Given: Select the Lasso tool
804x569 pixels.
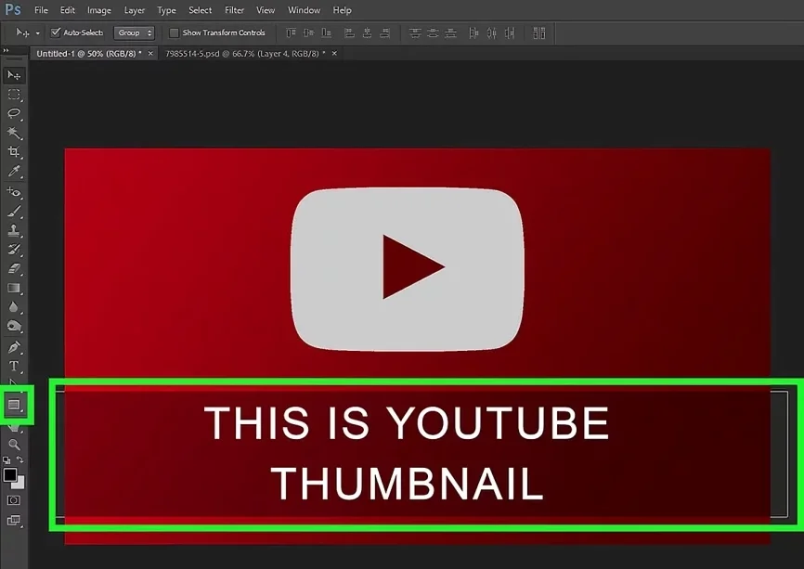Looking at the screenshot, I should tap(14, 113).
